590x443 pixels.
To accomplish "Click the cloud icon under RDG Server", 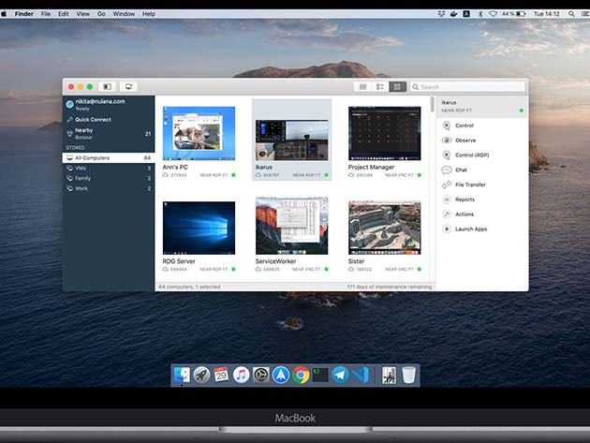I will (165, 269).
